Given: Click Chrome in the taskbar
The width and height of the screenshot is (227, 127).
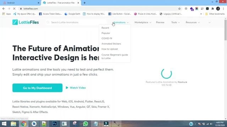Looking at the screenshot, I should (24, 124).
